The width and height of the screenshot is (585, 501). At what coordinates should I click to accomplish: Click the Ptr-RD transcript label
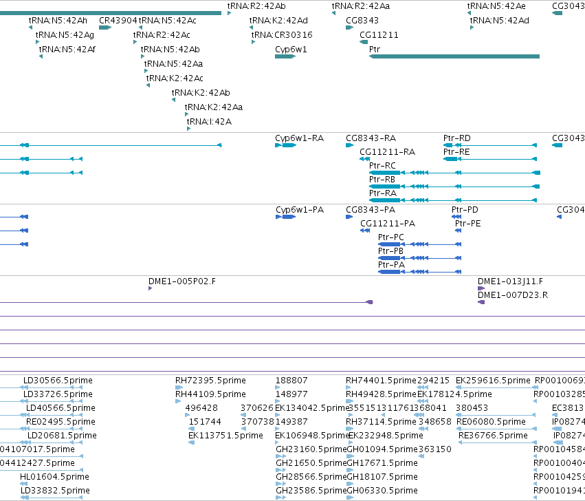coord(457,138)
